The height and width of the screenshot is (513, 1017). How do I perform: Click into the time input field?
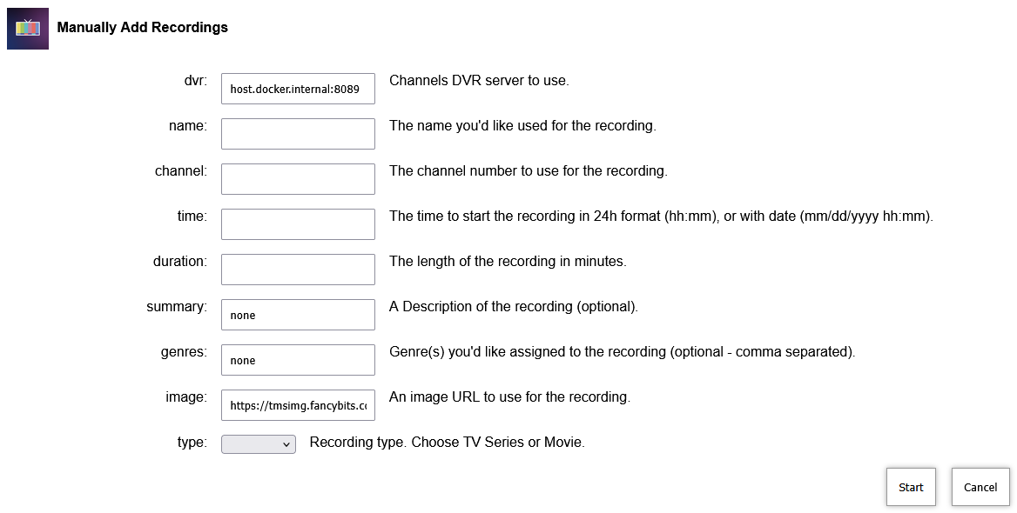(298, 224)
